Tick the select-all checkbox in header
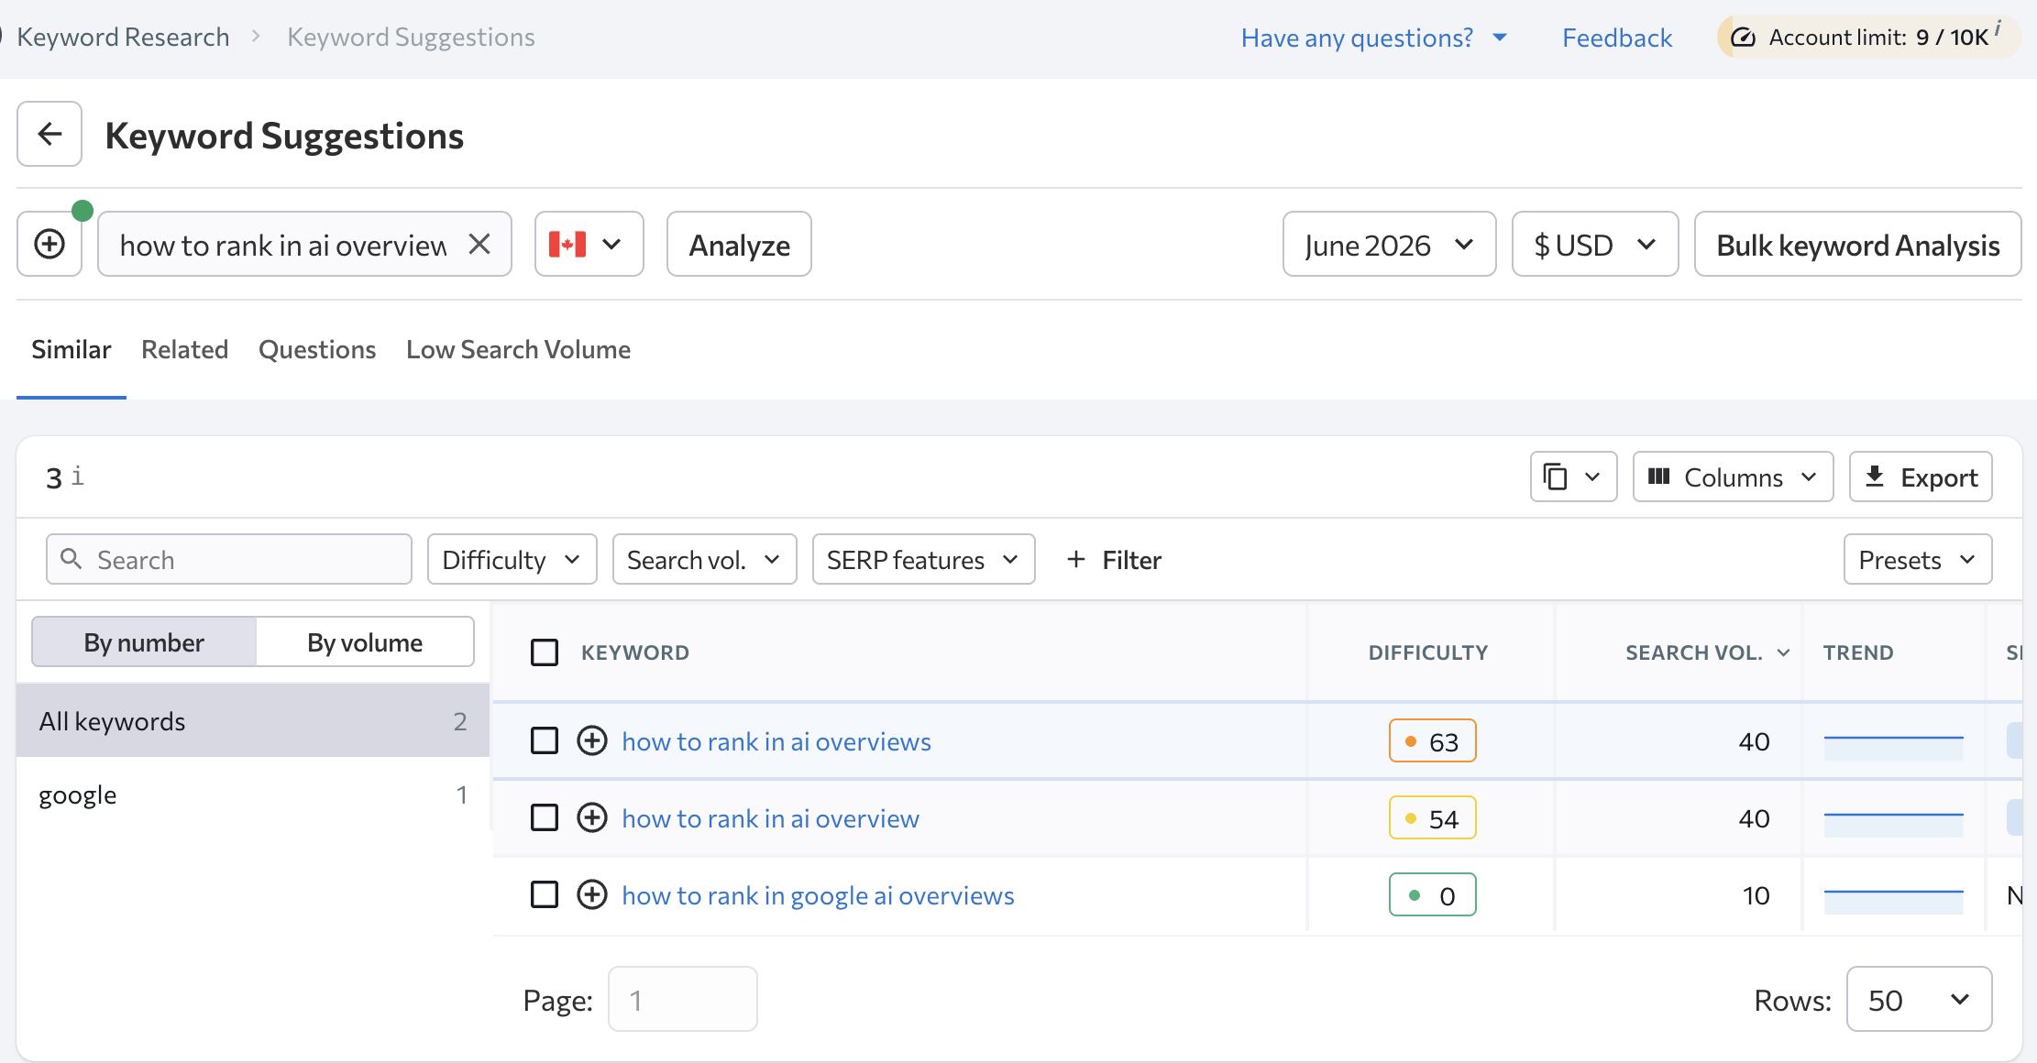 [545, 652]
